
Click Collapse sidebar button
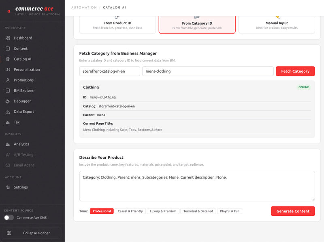32,233
